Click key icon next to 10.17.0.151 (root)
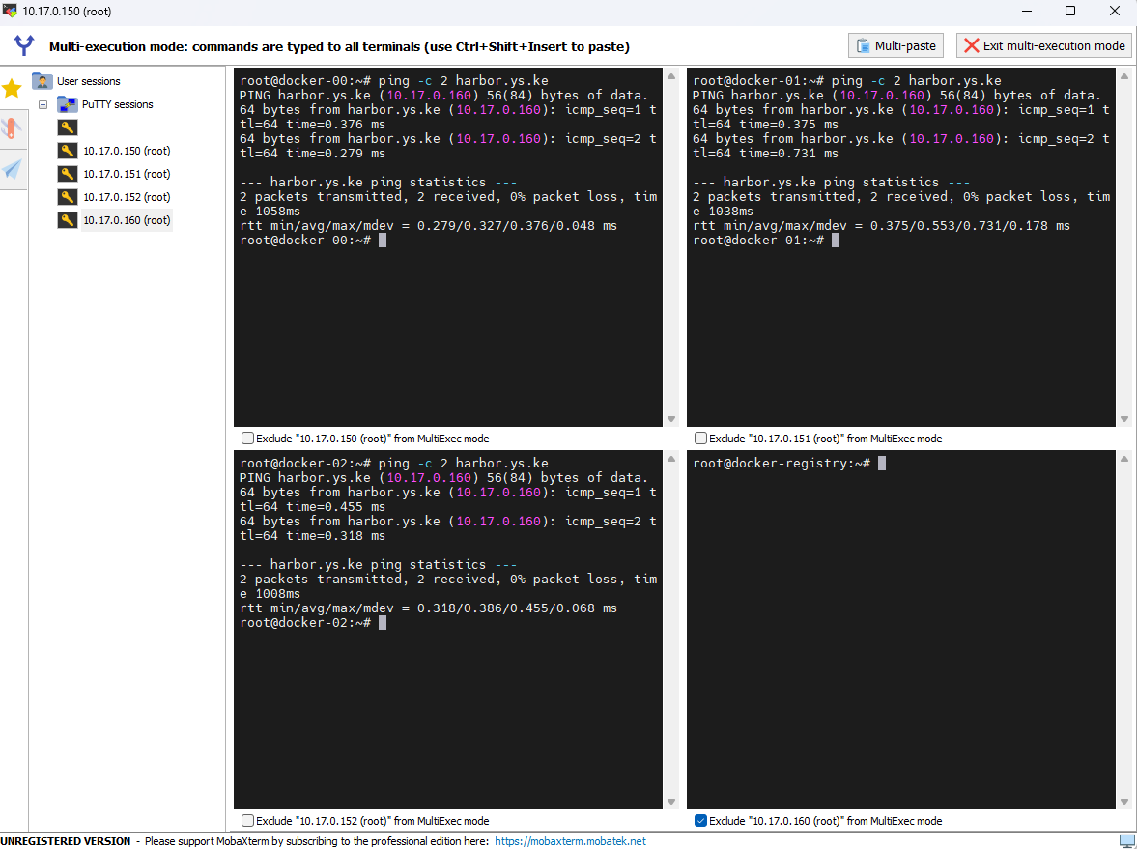Viewport: 1137px width, 849px height. (68, 174)
